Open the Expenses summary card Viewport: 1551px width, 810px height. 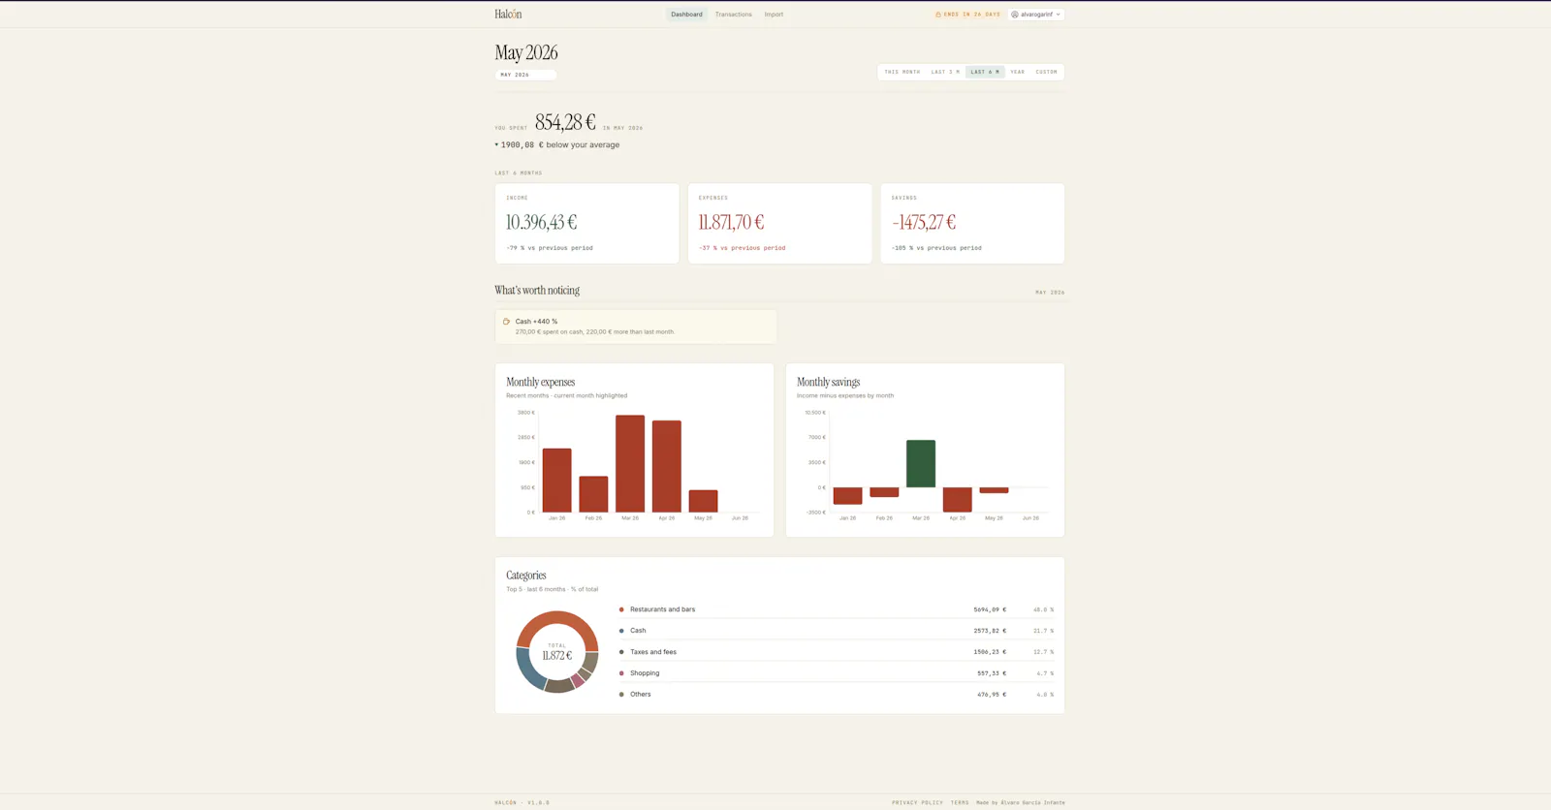click(x=779, y=224)
